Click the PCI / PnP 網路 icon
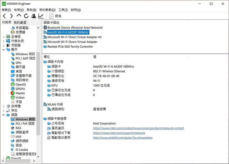This screenshot has width=229, height=164. 13,123
